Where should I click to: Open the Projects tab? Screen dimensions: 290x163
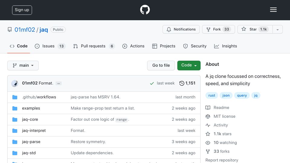[x=164, y=46]
